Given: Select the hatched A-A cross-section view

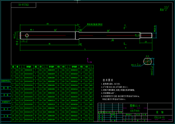Looking at the screenshot, I should tap(147, 61).
